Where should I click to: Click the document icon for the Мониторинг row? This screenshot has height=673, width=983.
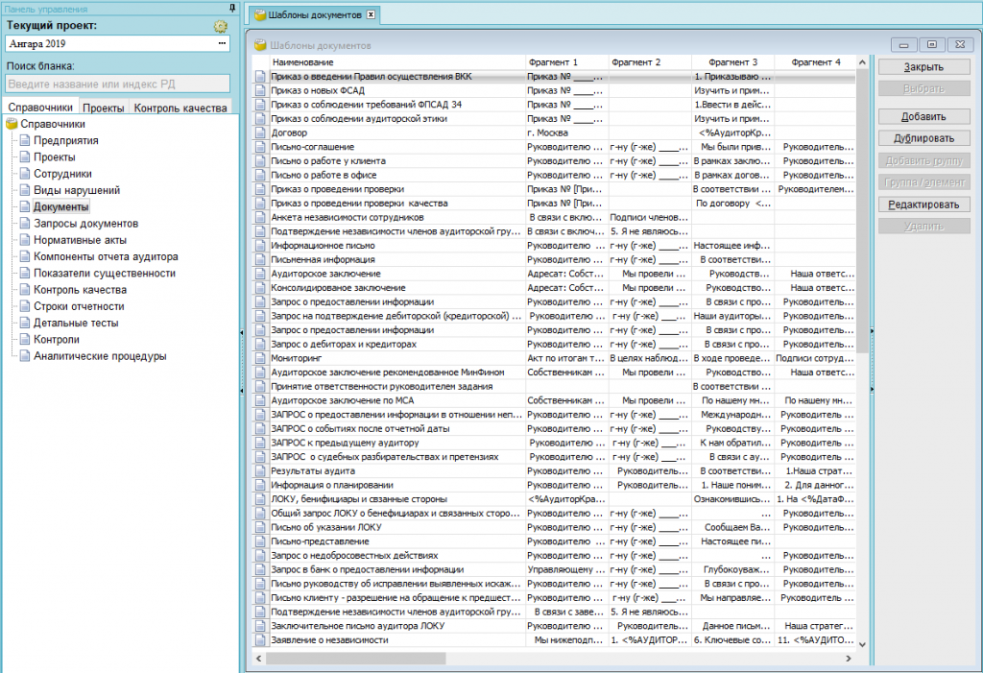tap(260, 358)
